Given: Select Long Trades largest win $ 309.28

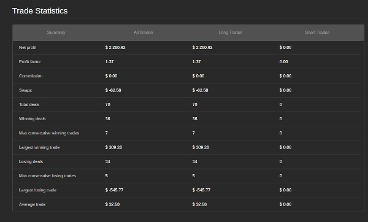Looking at the screenshot, I should click(201, 147).
